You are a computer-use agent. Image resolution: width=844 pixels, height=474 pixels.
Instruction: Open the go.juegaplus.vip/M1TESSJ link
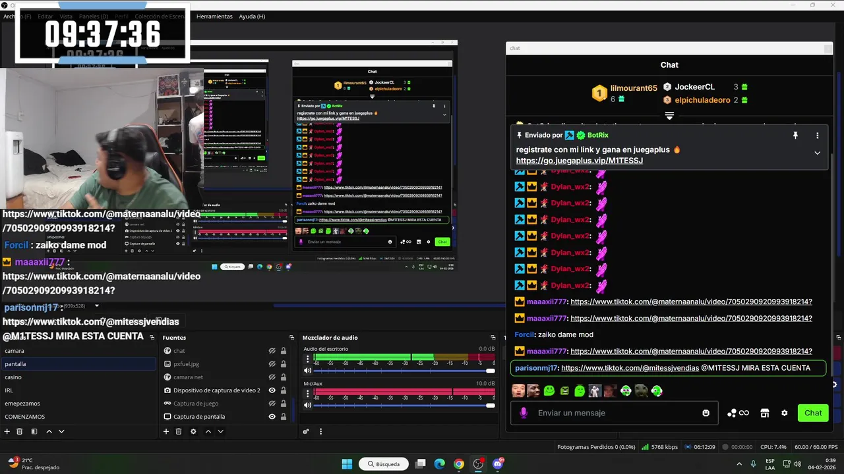pos(579,161)
